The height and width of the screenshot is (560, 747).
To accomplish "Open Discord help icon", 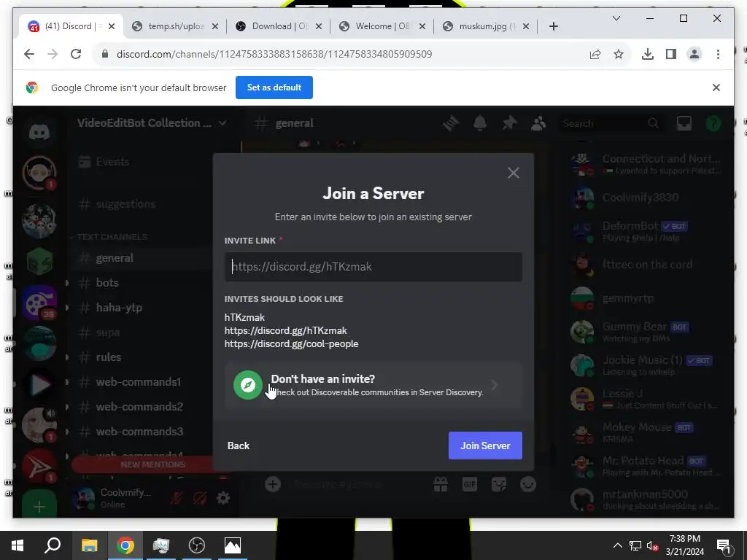I will pyautogui.click(x=713, y=123).
